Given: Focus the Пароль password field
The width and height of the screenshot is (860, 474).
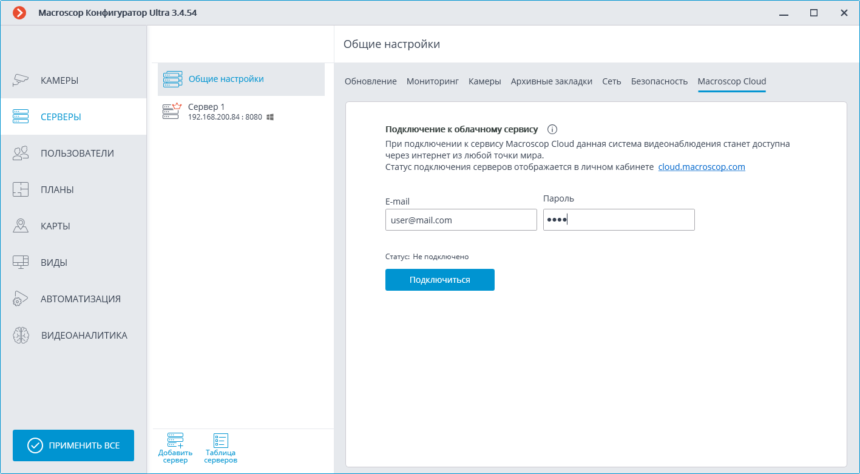Looking at the screenshot, I should pyautogui.click(x=619, y=220).
